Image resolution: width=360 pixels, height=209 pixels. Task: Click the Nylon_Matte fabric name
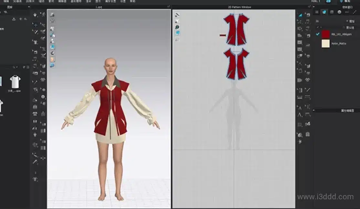[338, 43]
